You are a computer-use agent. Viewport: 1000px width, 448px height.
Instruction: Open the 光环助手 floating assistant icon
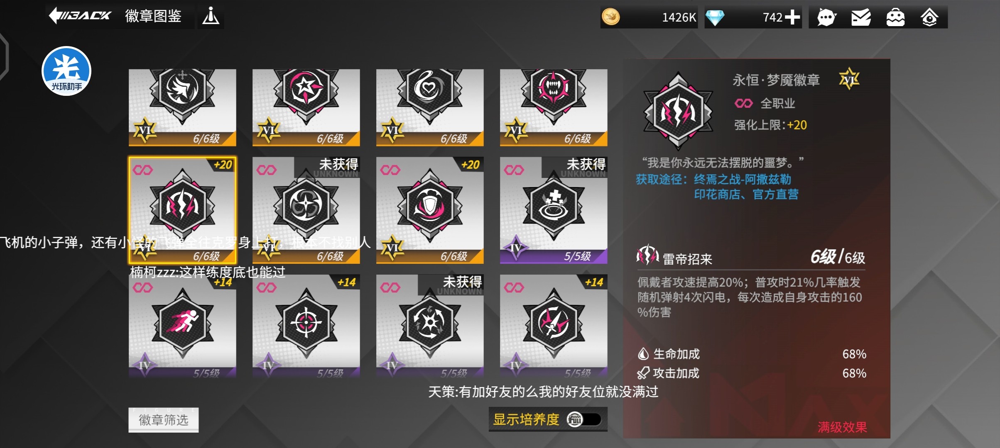[x=66, y=71]
